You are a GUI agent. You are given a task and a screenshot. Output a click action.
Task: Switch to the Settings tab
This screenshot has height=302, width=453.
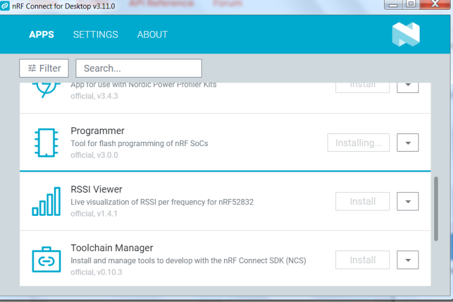[96, 35]
